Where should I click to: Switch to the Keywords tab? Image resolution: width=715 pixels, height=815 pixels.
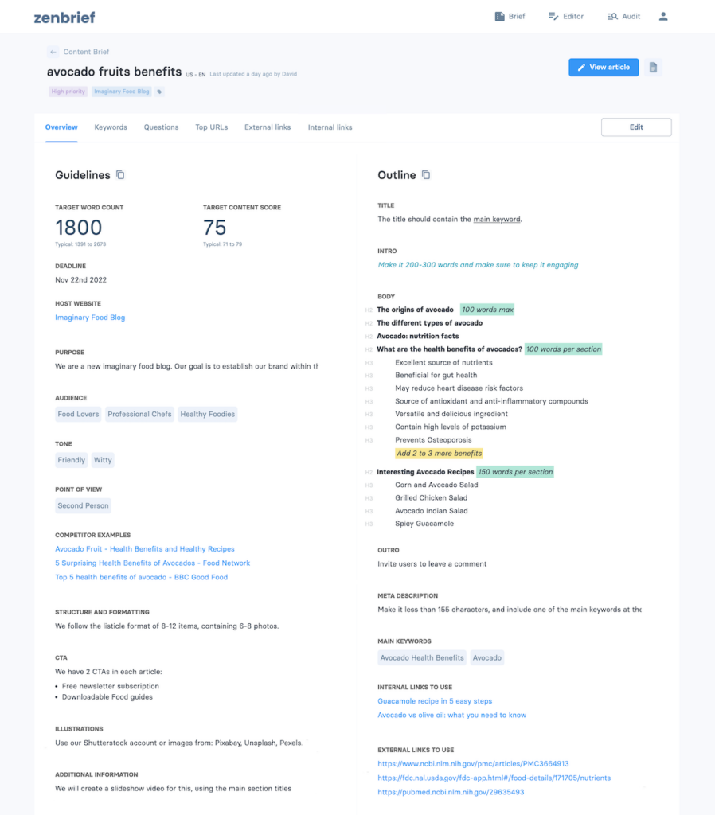[x=111, y=127]
